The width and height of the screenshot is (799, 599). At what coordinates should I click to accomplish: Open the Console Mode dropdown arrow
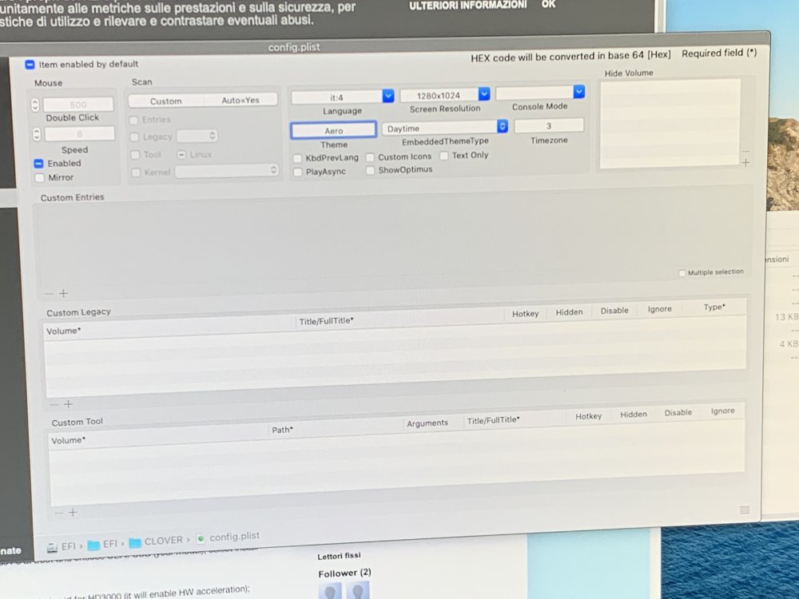click(x=578, y=92)
